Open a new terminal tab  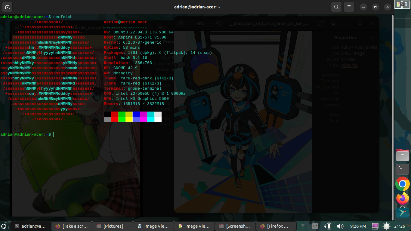pos(7,7)
